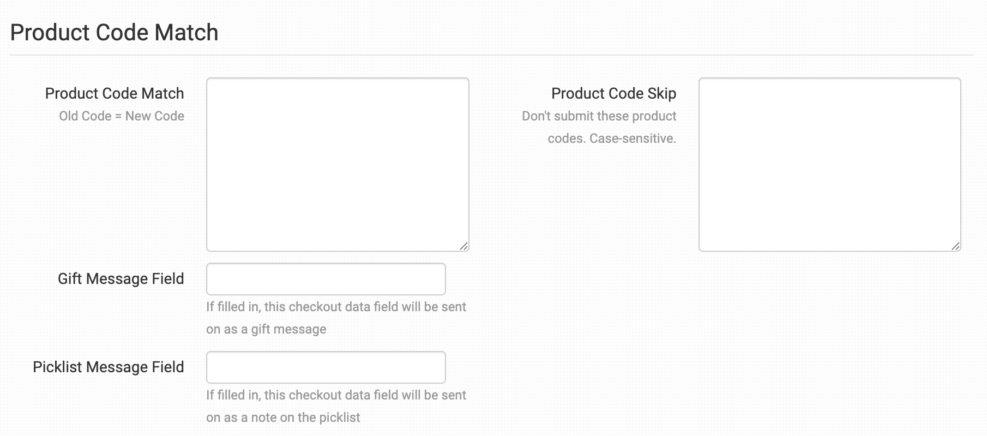Click the 'Don't submit these product' hint line
The image size is (987, 436).
599,116
